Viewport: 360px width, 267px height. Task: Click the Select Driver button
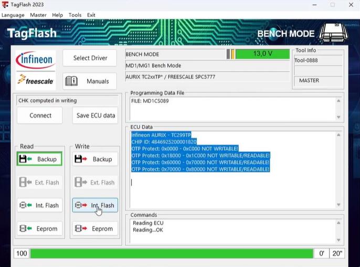click(x=90, y=58)
